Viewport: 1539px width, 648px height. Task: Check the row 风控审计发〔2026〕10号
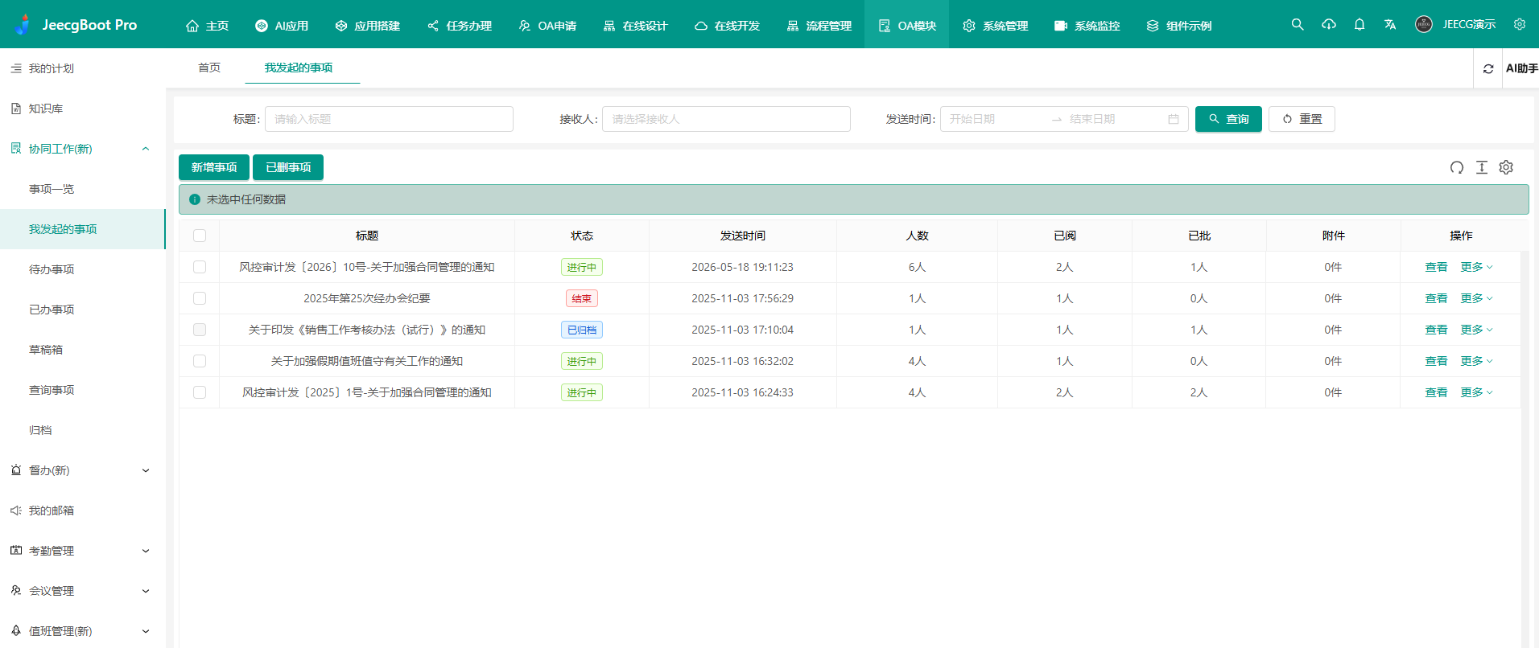click(200, 267)
